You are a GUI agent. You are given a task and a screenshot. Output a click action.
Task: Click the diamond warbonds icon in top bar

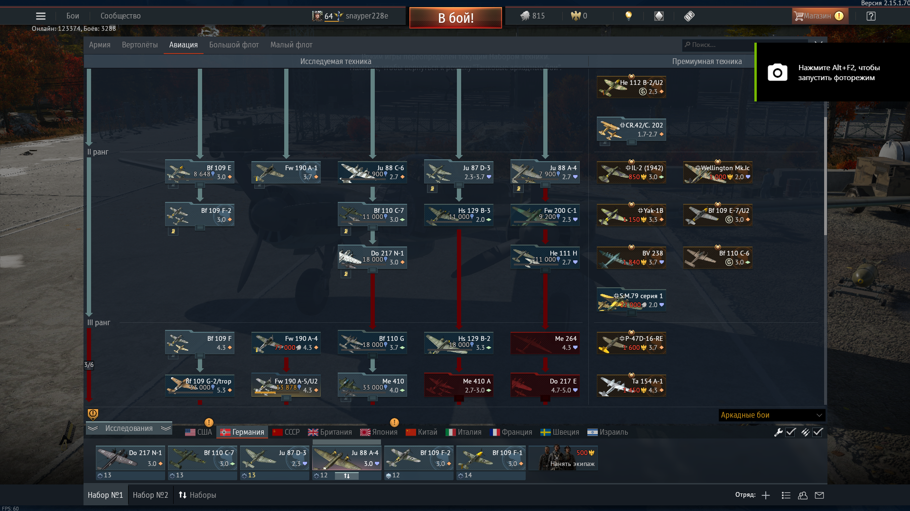(x=659, y=16)
